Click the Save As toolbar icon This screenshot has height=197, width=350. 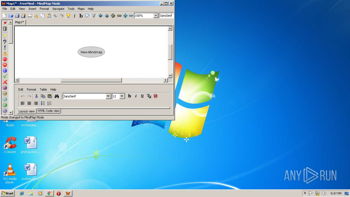[x=23, y=16]
